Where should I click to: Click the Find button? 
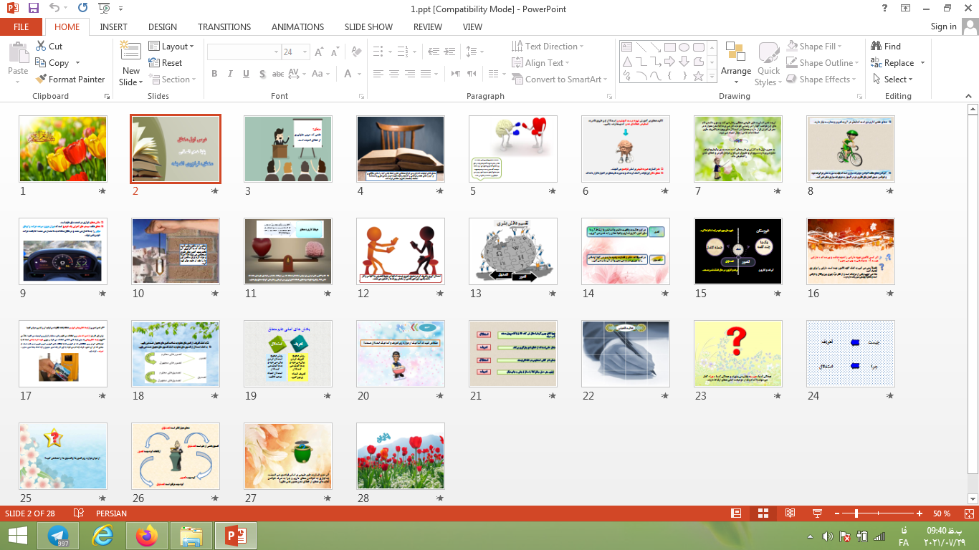[x=886, y=47]
